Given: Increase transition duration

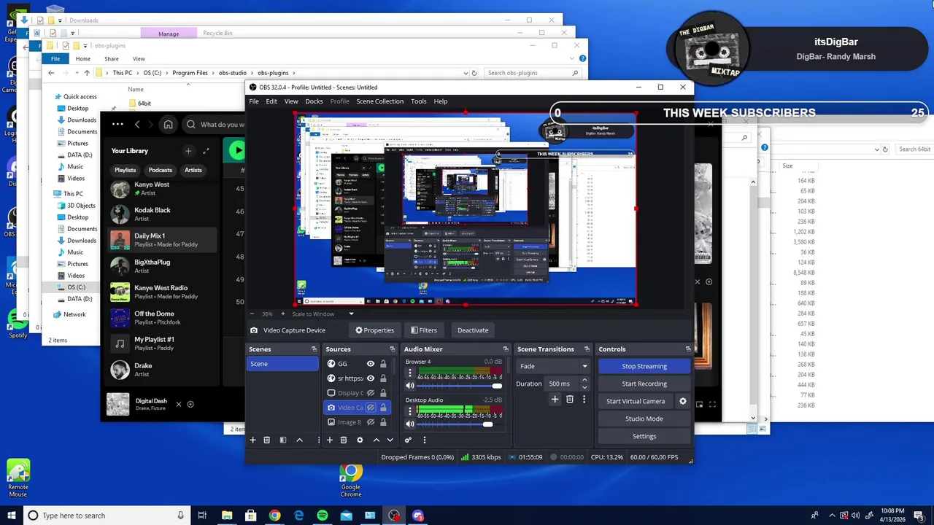Looking at the screenshot, I should coord(584,381).
